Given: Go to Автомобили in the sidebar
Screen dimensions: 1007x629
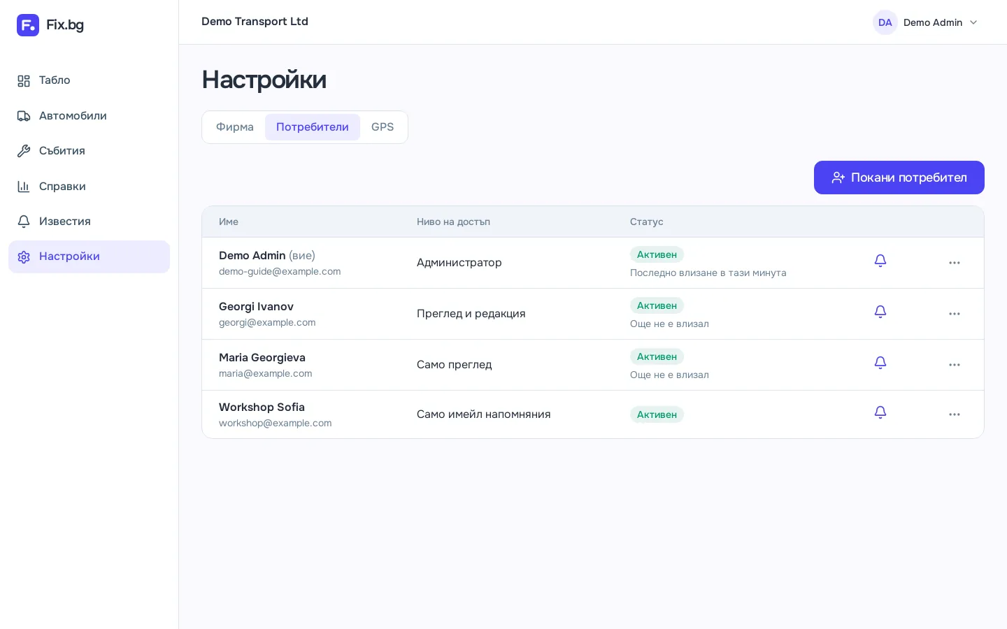Looking at the screenshot, I should point(89,116).
